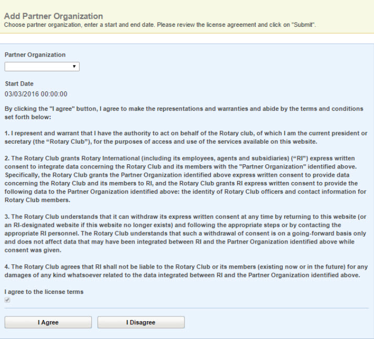Select the 03/03/2016 00:00:00 start date value
This screenshot has height=339, width=374.
[36, 94]
